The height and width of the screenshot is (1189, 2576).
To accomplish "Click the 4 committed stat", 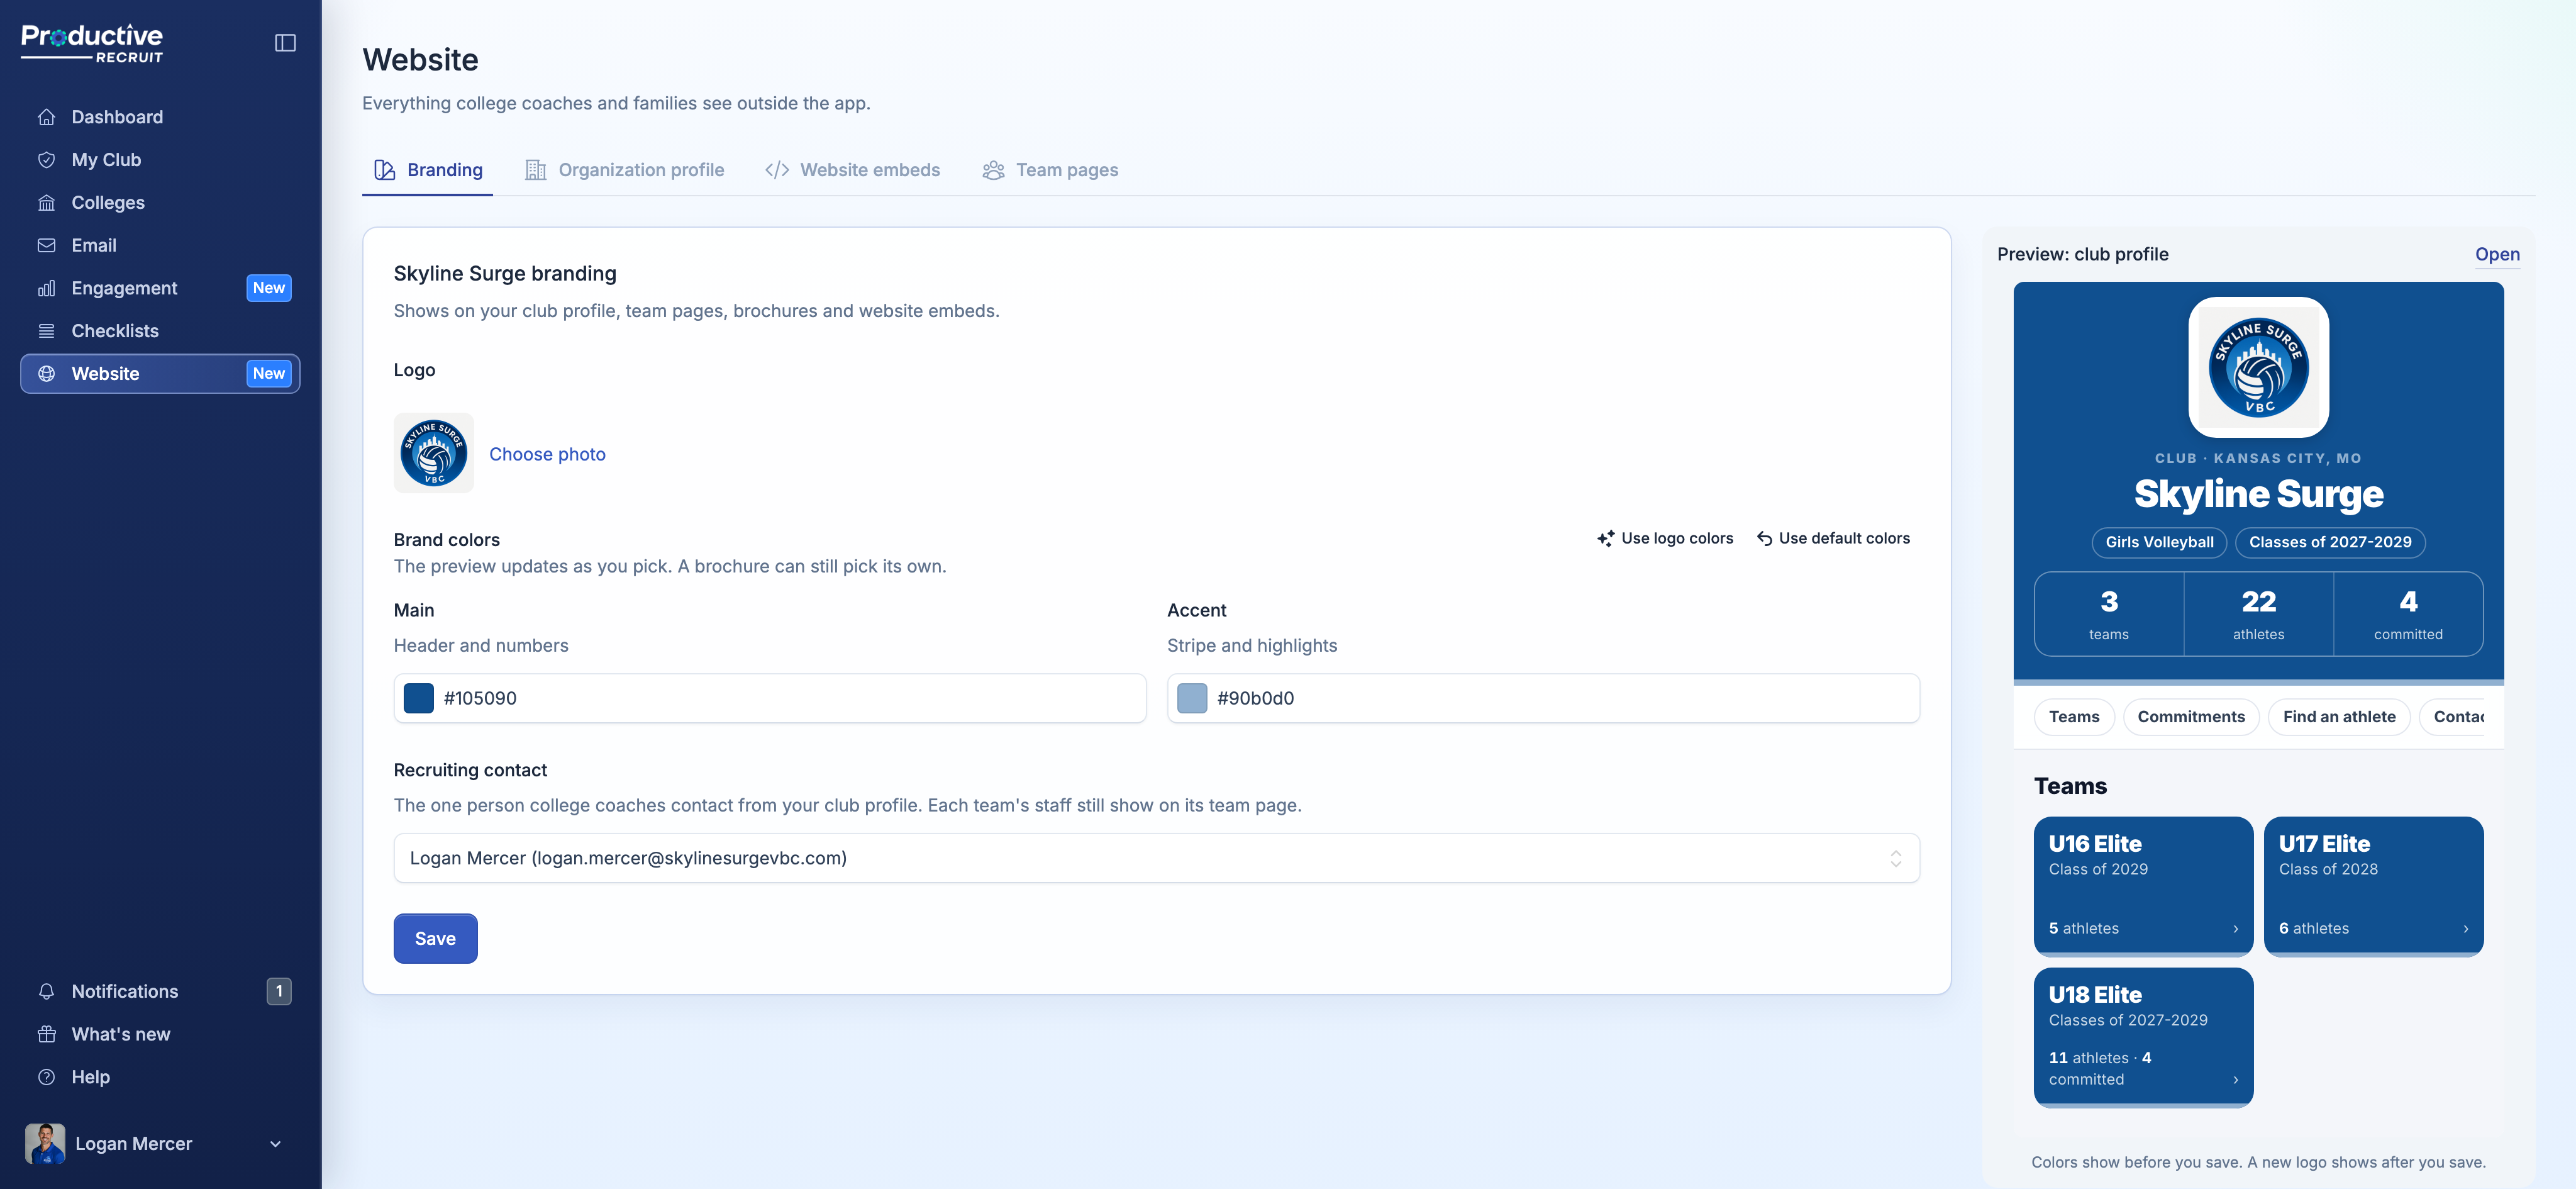I will pyautogui.click(x=2408, y=615).
